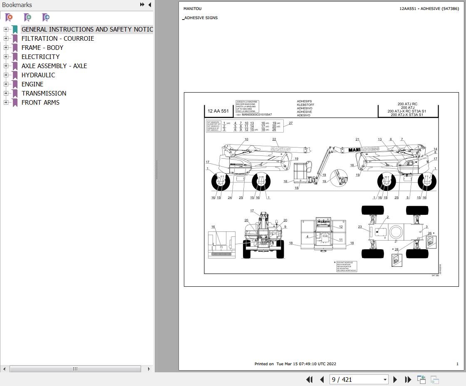Expand the HYDRAULIC bookmark node
466x386 pixels.
6,75
